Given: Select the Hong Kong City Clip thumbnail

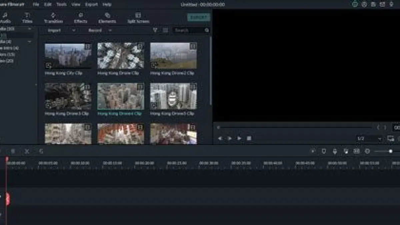Looking at the screenshot, I should [x=68, y=56].
